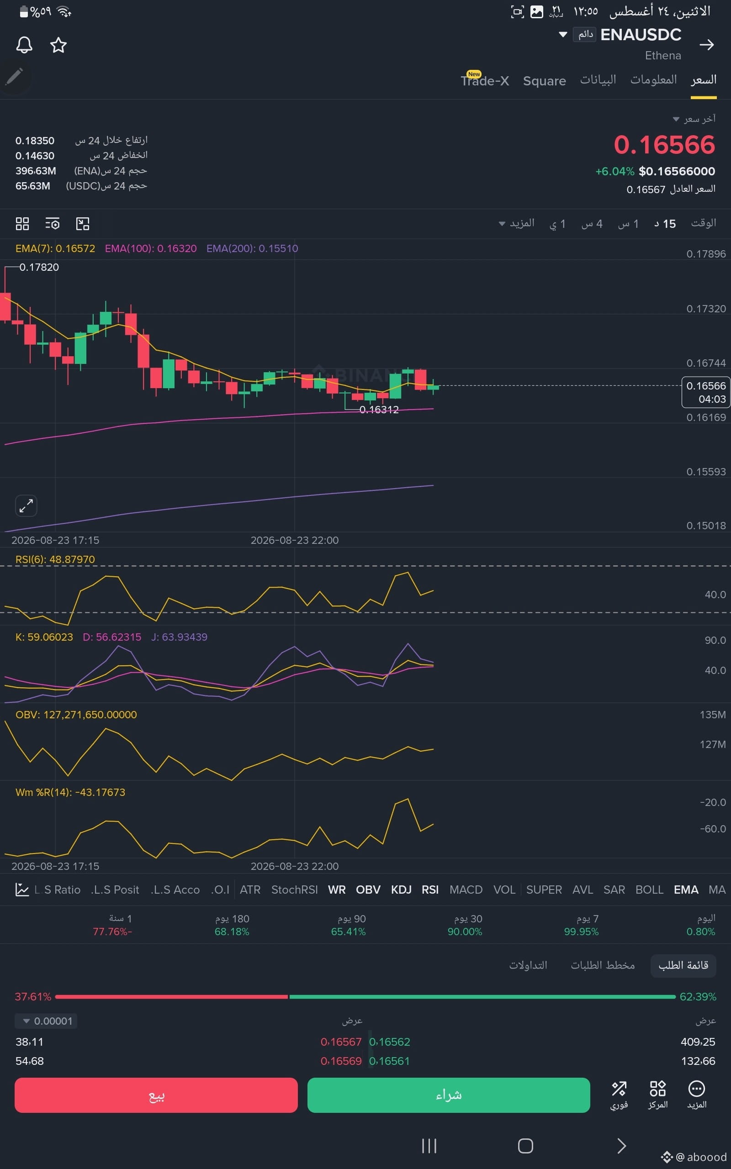Image resolution: width=731 pixels, height=1169 pixels.
Task: Open the chart indicator settings icon
Action: tap(52, 224)
